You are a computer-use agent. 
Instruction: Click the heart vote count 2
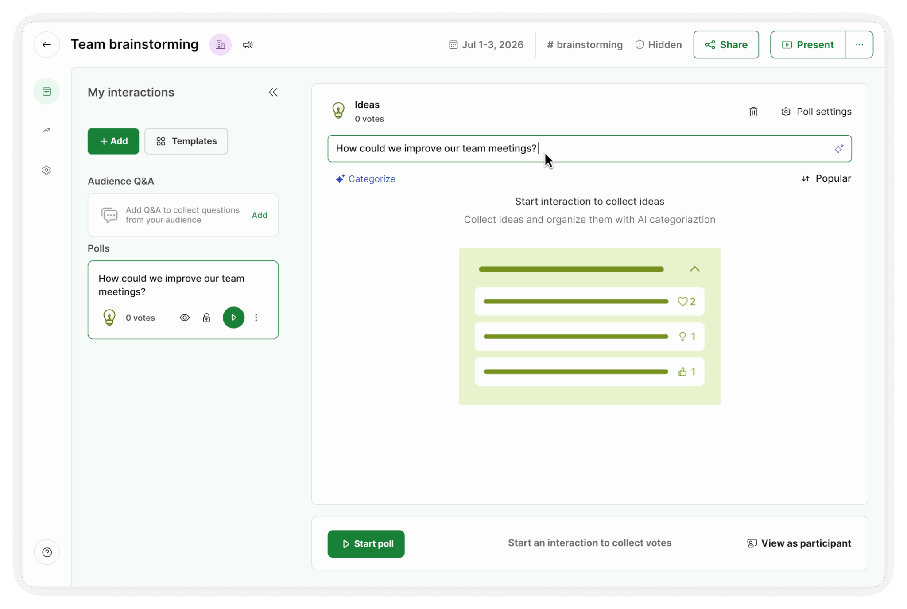[x=686, y=302]
